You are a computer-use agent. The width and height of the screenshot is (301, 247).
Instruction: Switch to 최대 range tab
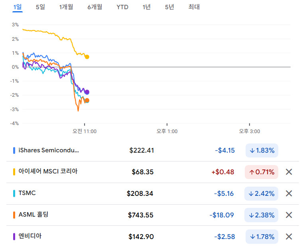194,7
